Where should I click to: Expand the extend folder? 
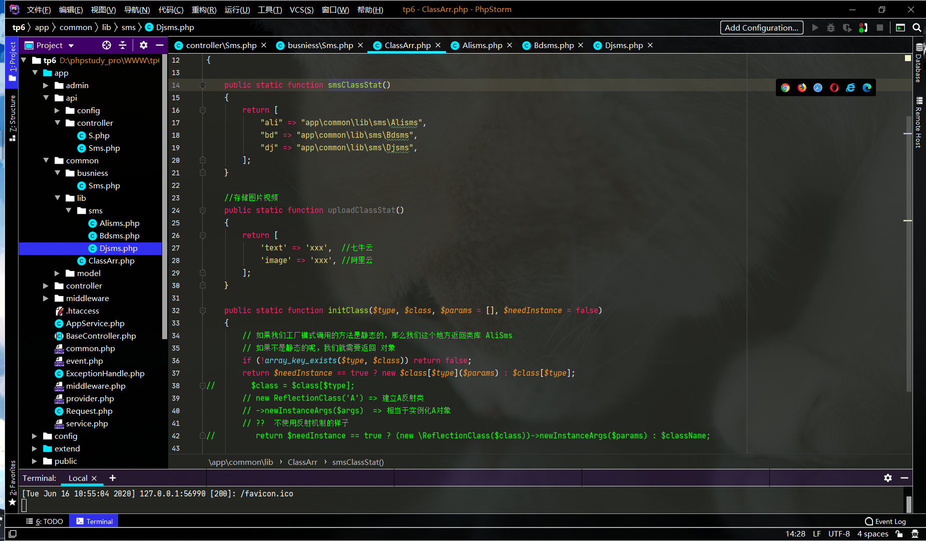tap(35, 449)
